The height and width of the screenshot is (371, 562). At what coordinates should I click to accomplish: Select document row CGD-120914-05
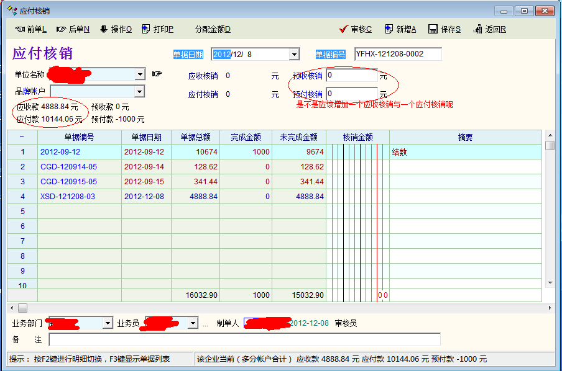68,167
